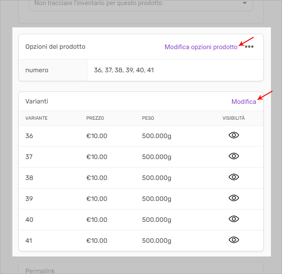
Task: Click the numero option values 36 to 41
Action: pyautogui.click(x=124, y=70)
